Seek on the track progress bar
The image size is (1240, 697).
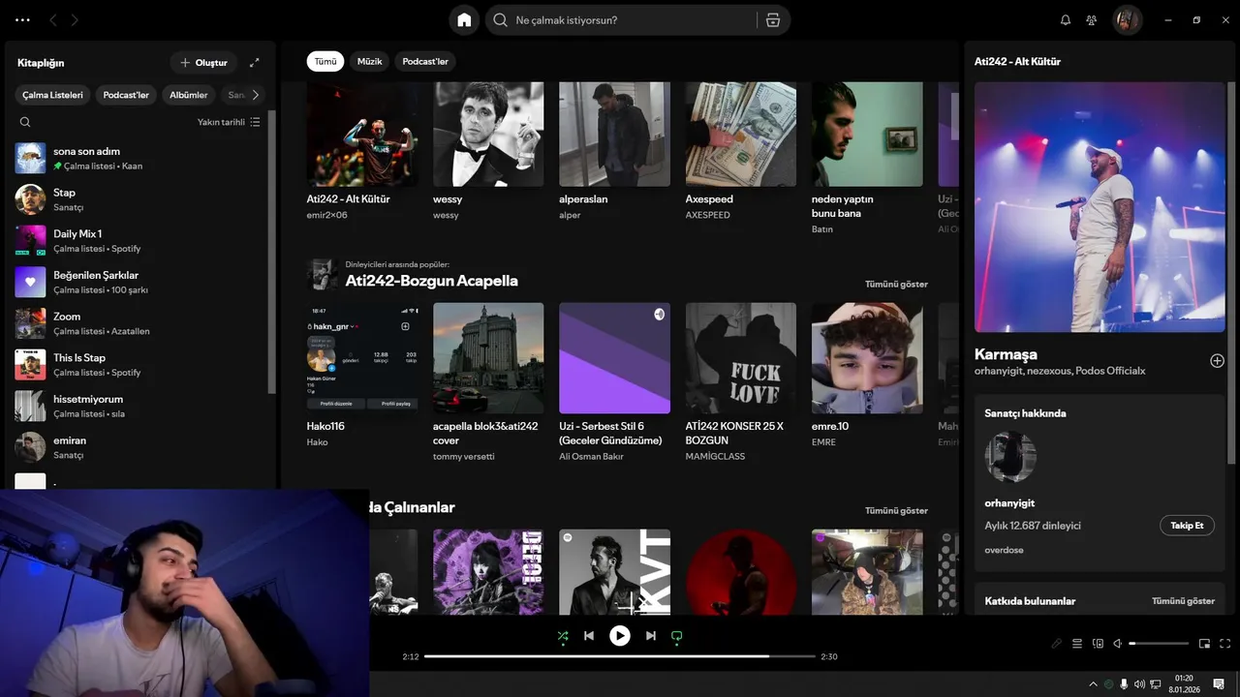click(x=620, y=656)
